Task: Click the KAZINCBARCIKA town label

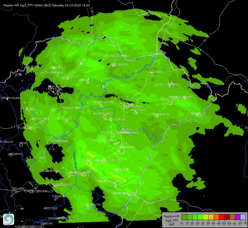Action: [52, 72]
